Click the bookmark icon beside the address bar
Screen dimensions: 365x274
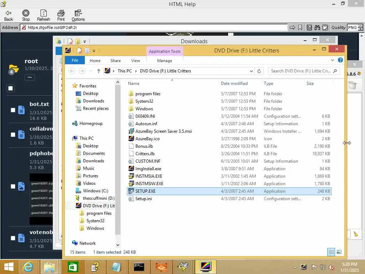[x=300, y=27]
